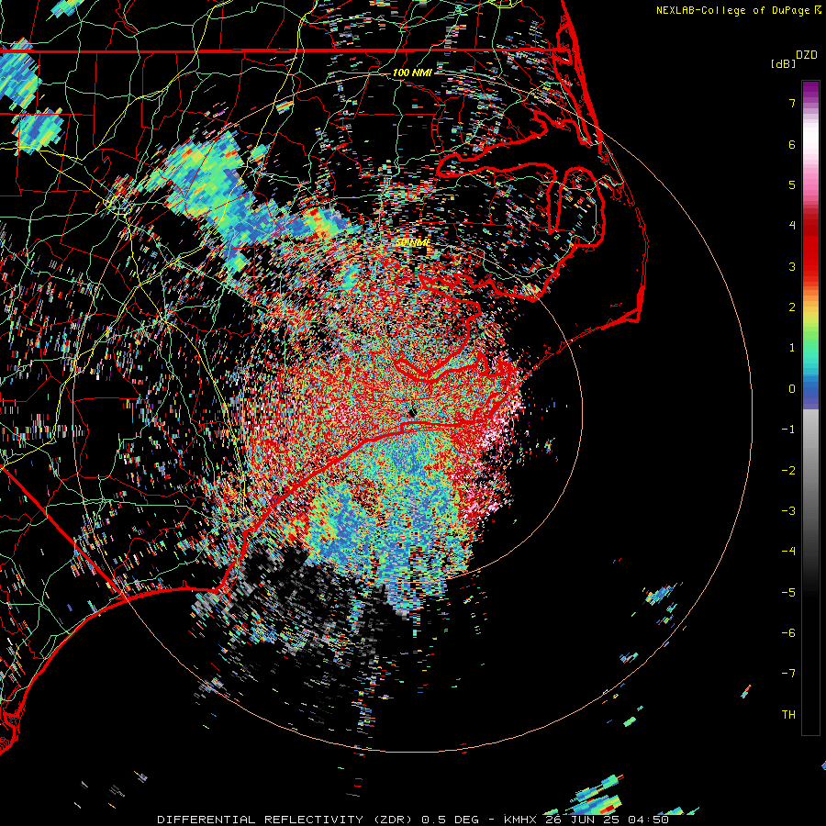
Task: Select the -7 dB scale label
Action: pyautogui.click(x=788, y=674)
